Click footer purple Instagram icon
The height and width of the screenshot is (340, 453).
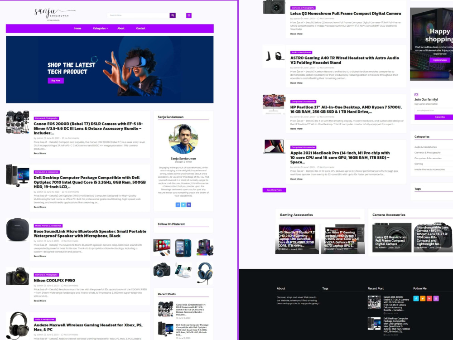coord(436,298)
